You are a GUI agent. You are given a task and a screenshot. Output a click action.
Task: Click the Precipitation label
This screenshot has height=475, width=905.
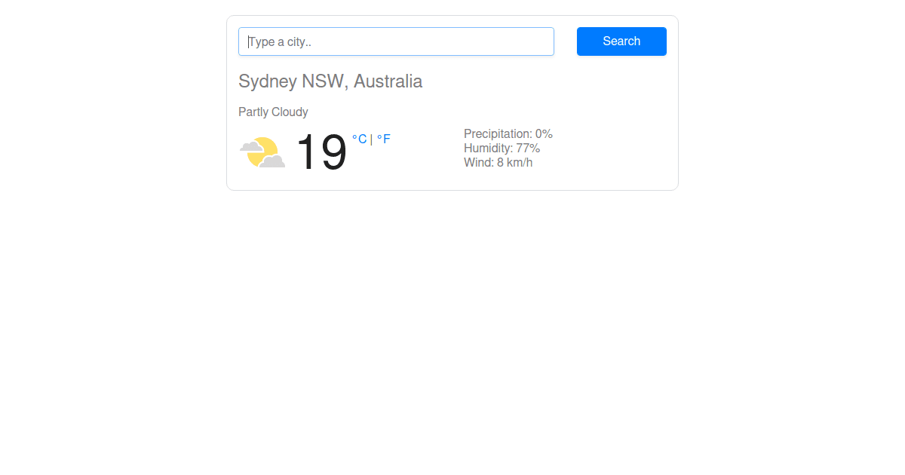tap(498, 134)
